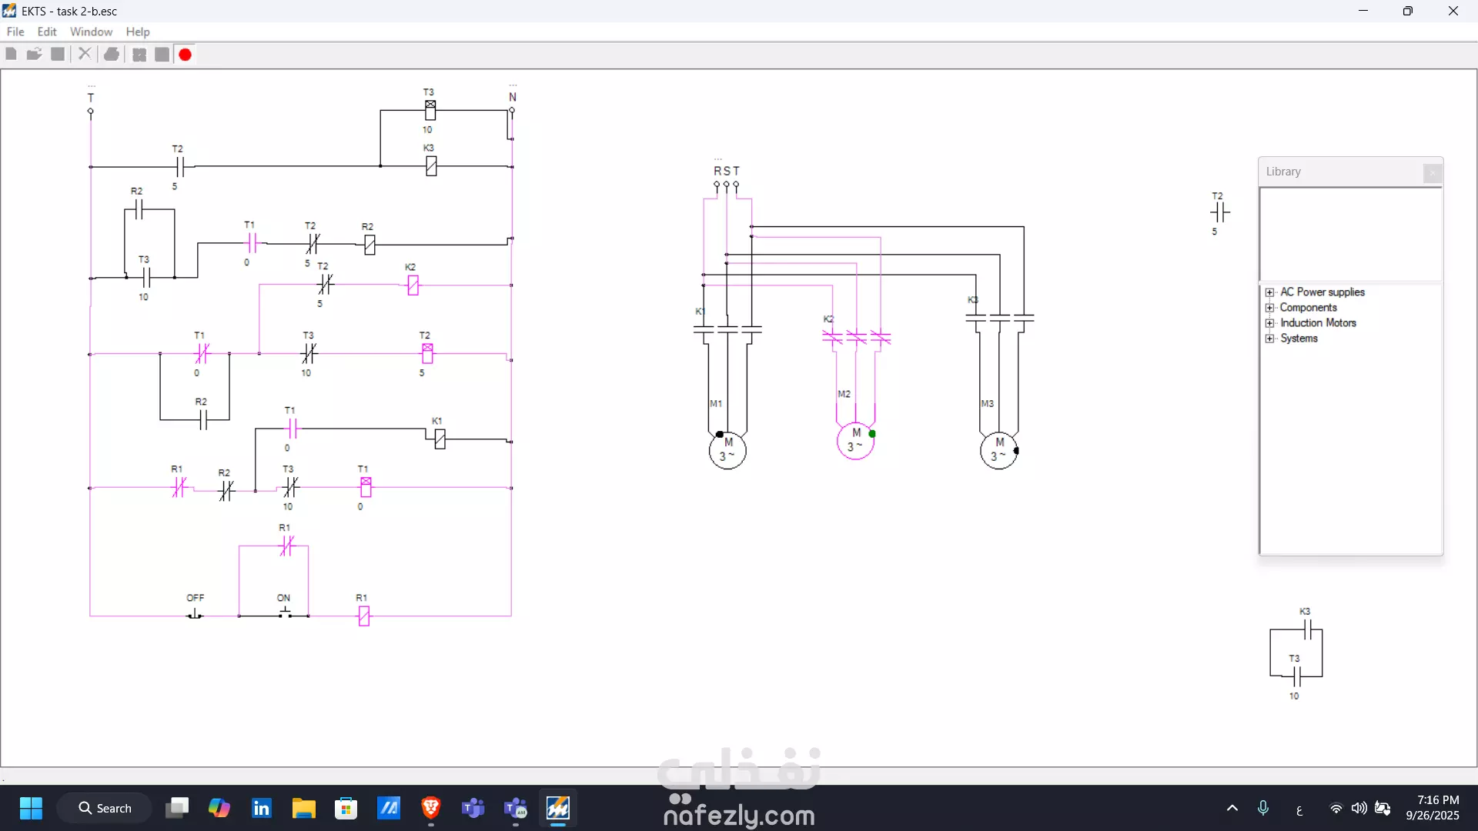Expand the AC Power supplies tree node
Viewport: 1478px width, 831px height.
1270,292
